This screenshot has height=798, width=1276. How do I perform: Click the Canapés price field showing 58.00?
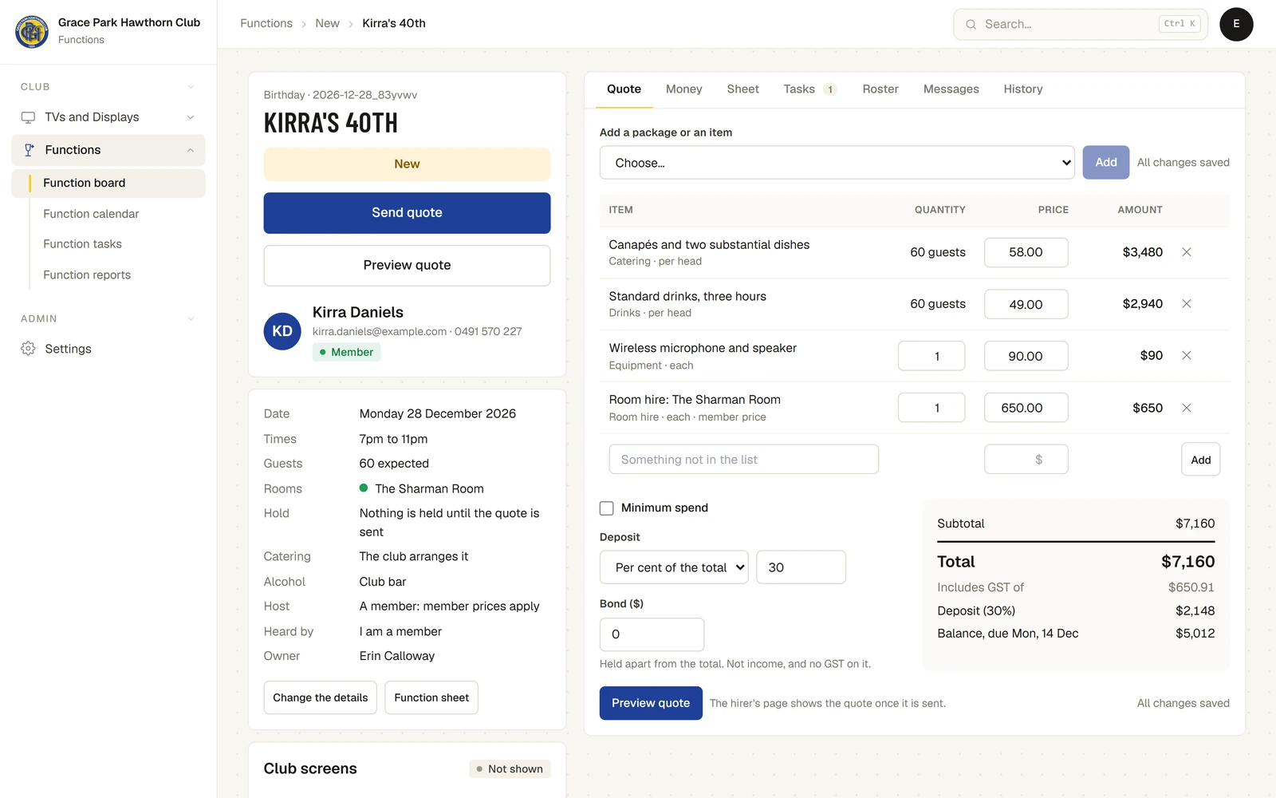click(1026, 252)
